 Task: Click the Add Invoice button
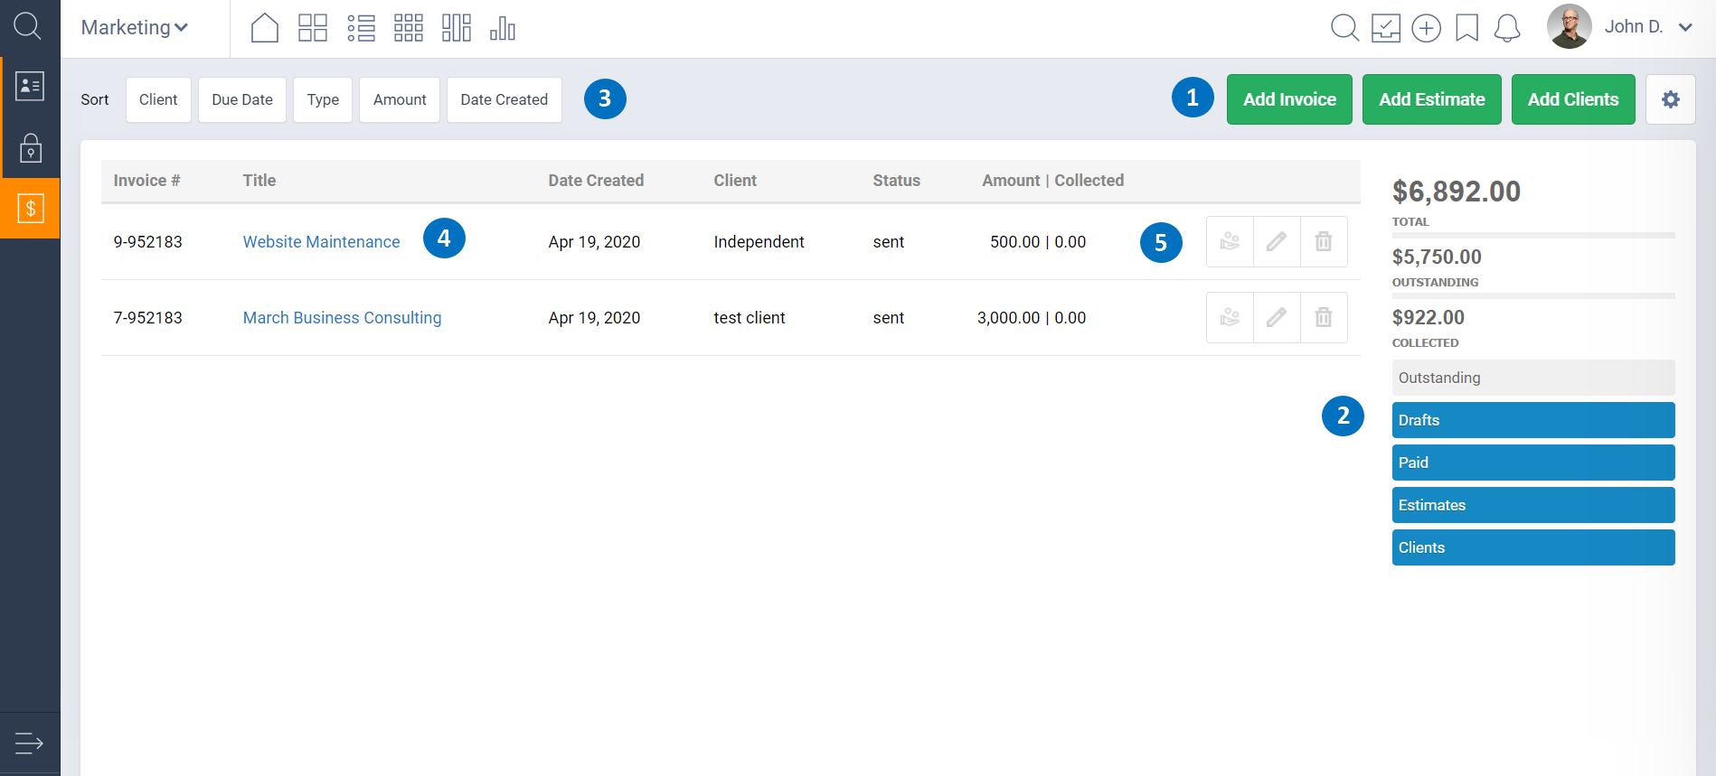[x=1288, y=99]
